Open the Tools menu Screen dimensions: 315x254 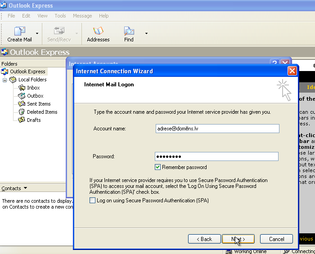(60, 16)
